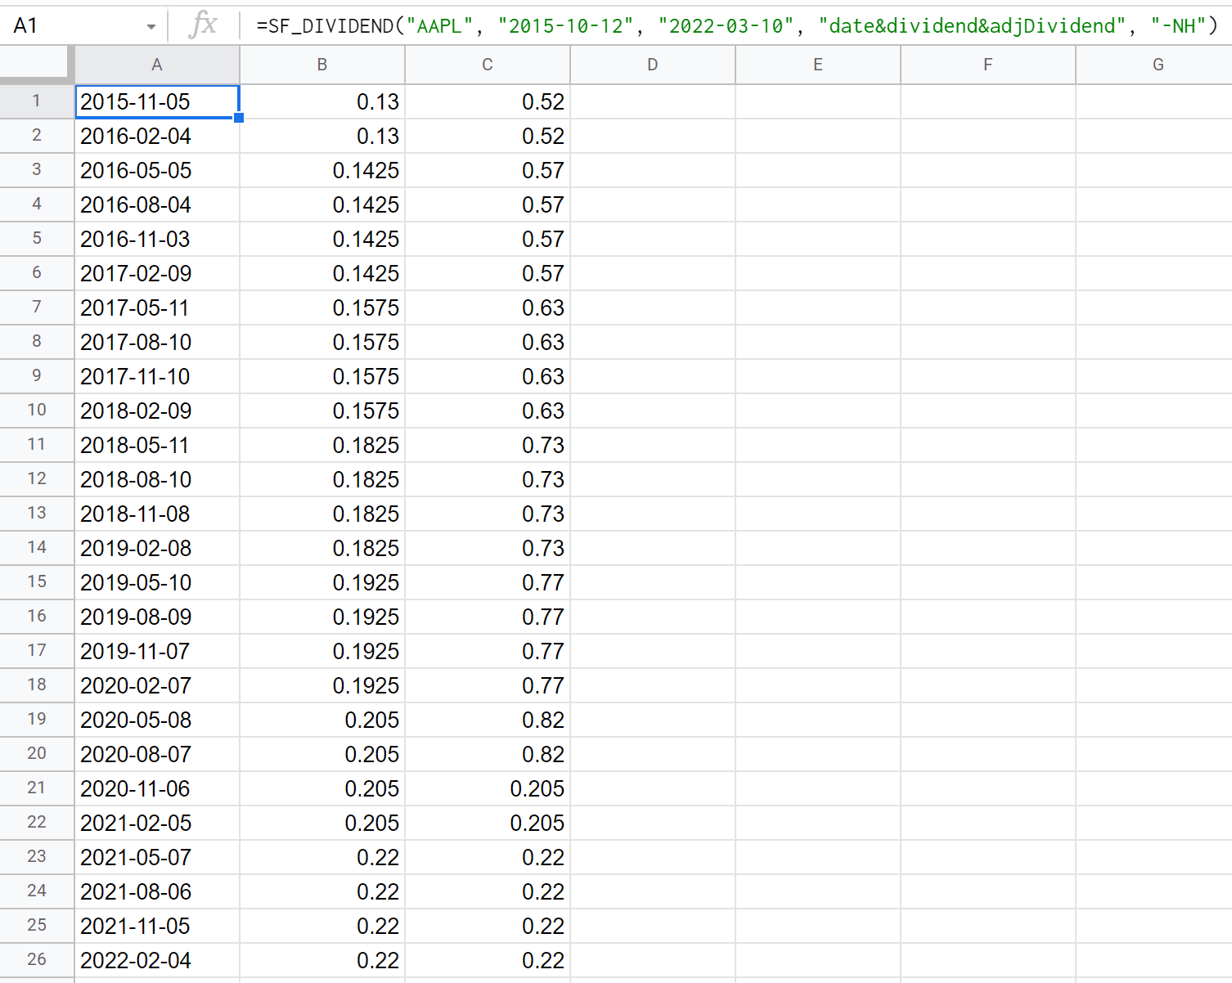Click cell containing 2016-08-04
1232x983 pixels.
click(157, 204)
